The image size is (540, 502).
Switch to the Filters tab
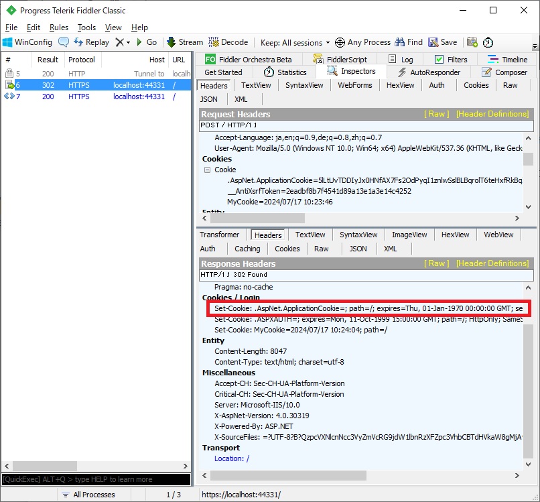451,59
